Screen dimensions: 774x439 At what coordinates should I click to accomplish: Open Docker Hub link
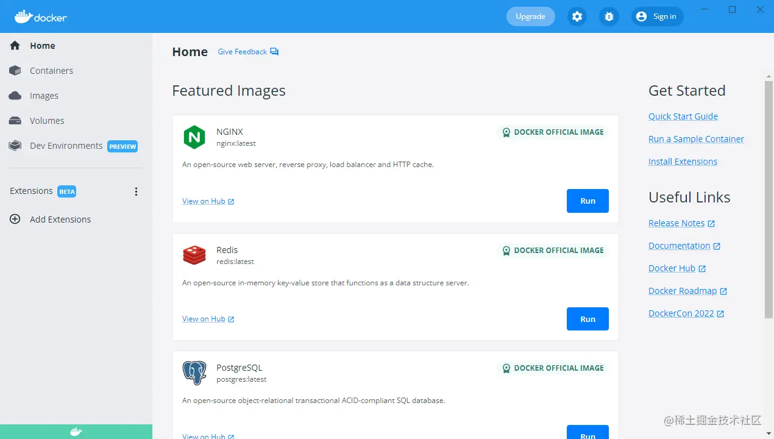(672, 268)
